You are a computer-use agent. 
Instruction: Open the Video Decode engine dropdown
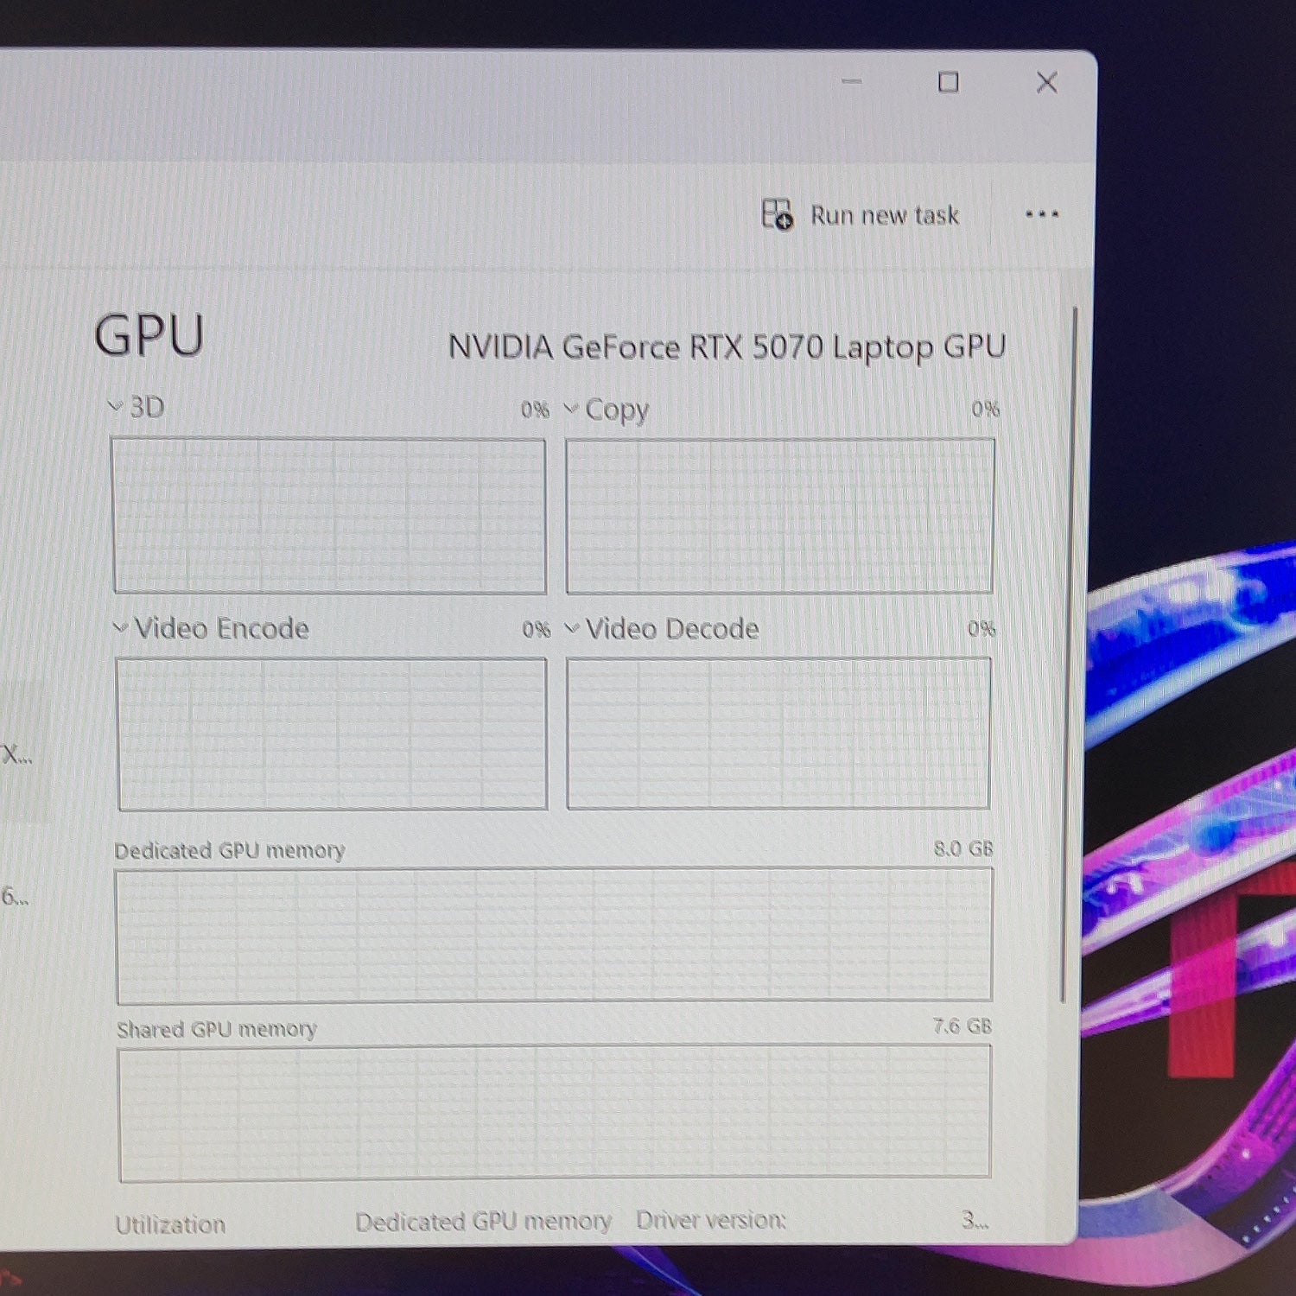pos(572,629)
